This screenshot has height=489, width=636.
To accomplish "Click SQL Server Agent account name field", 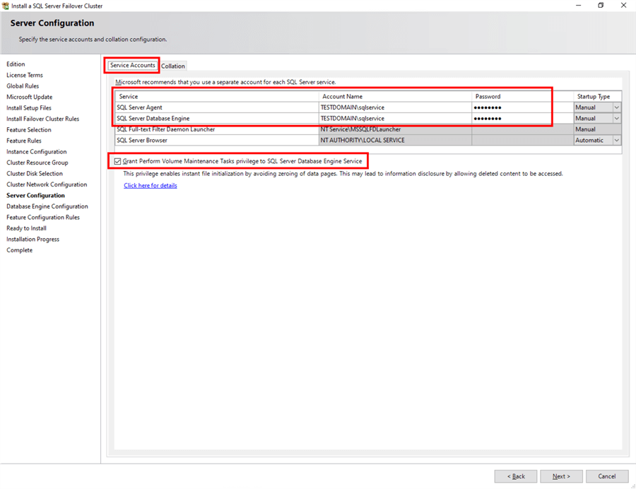I will (x=395, y=107).
